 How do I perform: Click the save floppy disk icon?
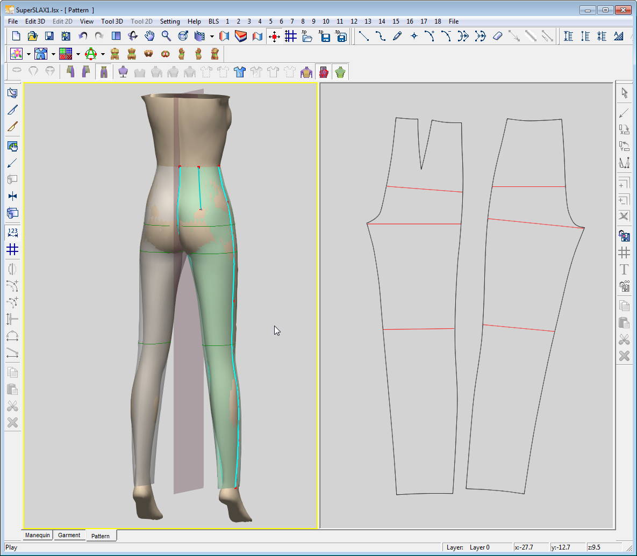(x=49, y=36)
